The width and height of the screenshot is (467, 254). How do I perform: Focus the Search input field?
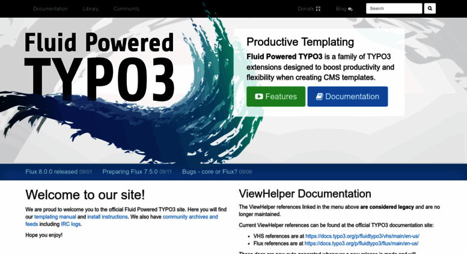pos(394,8)
